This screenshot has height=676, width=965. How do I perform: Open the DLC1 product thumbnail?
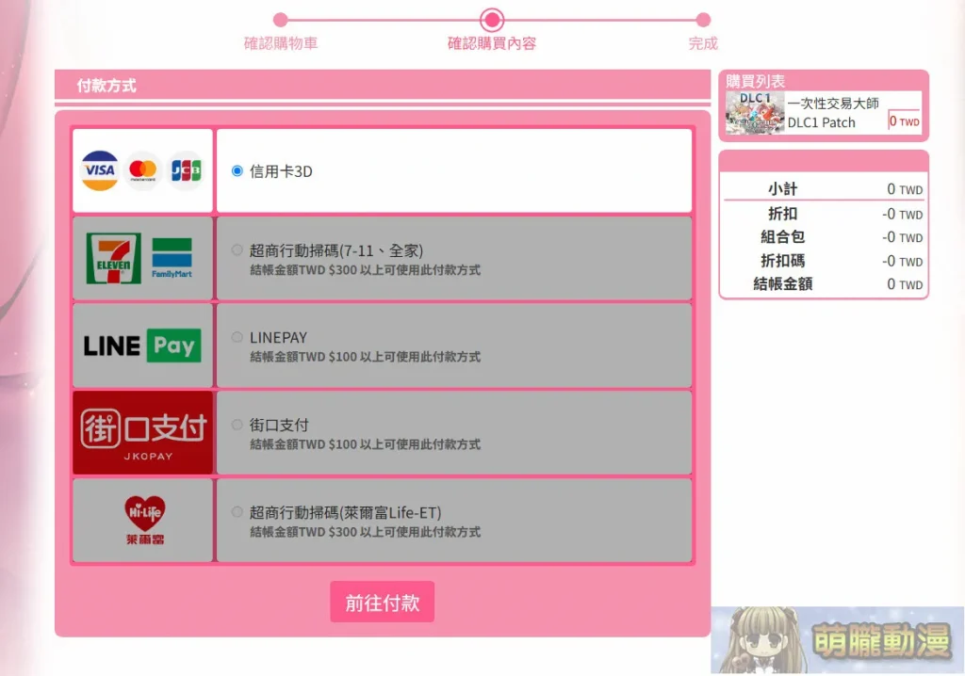point(755,113)
